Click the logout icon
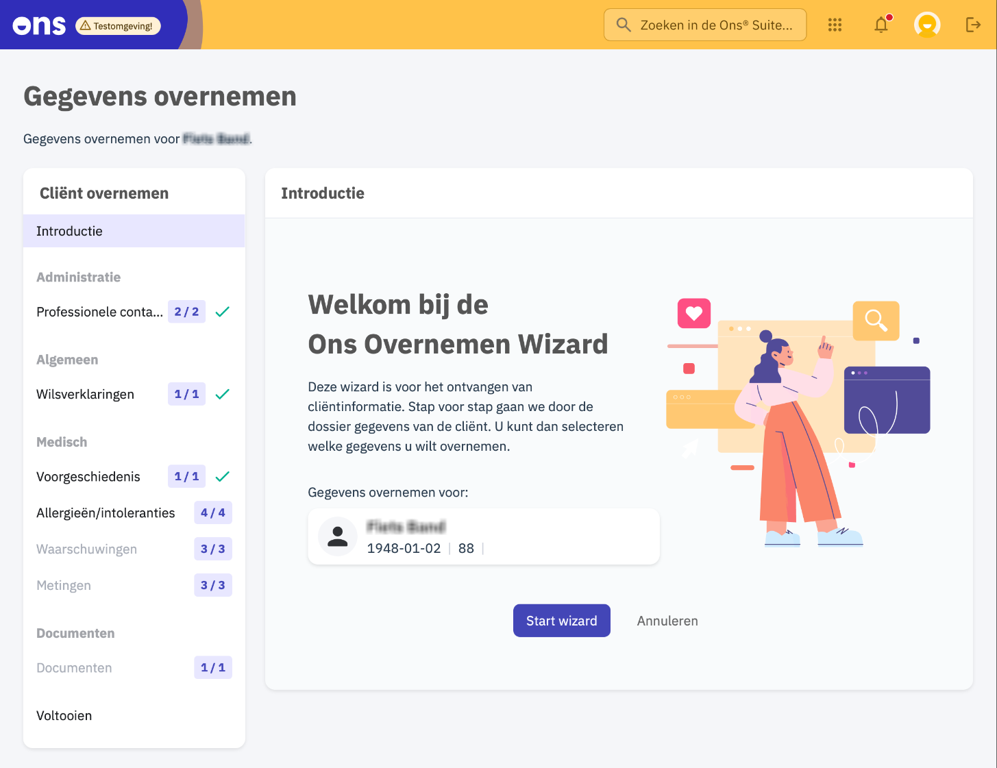Viewport: 997px width, 768px height. (x=973, y=25)
